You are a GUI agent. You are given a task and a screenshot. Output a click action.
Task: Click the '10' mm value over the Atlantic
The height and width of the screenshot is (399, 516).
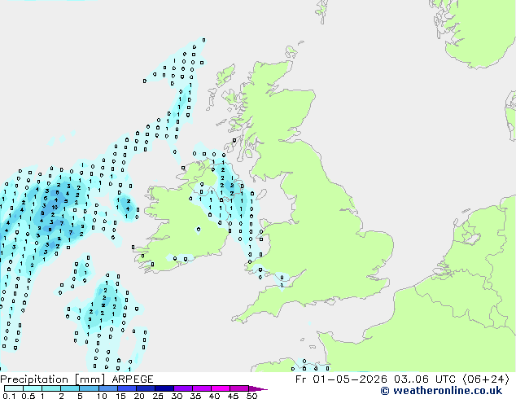pyautogui.click(x=55, y=207)
